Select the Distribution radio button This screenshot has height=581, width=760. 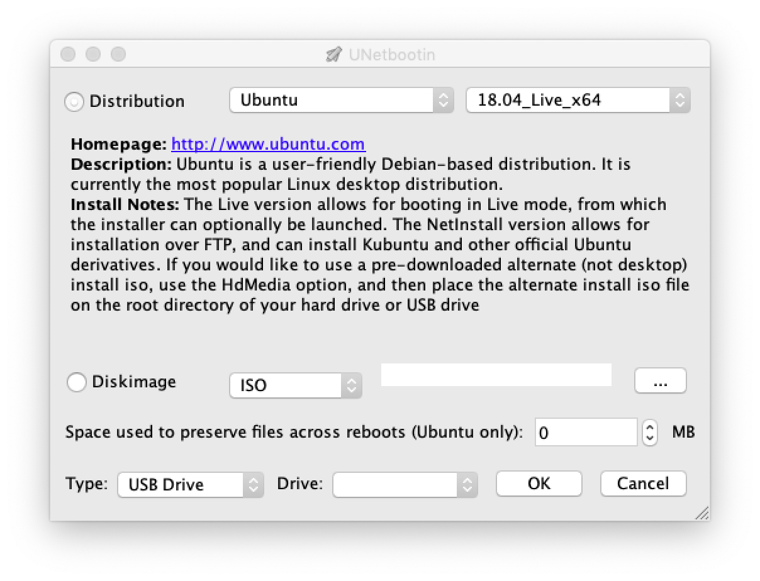point(74,101)
